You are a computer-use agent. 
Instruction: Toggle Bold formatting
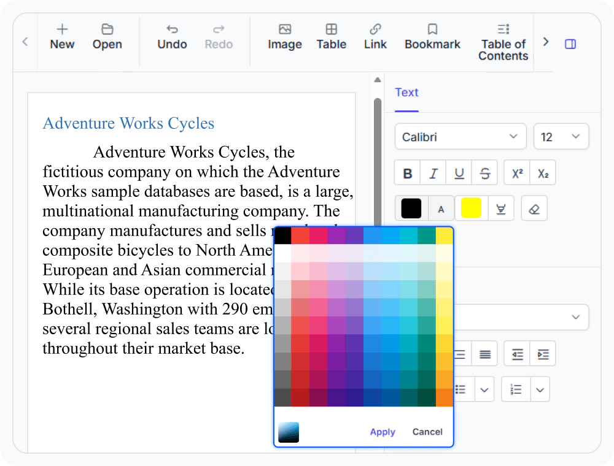tap(407, 173)
